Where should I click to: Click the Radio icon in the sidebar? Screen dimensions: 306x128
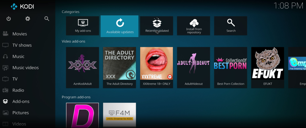[5, 90]
